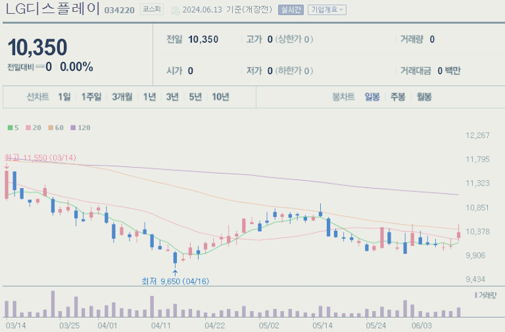Image resolution: width=505 pixels, height=332 pixels.
Task: Click the purple 120-day moving average swatch
Action: [x=73, y=128]
